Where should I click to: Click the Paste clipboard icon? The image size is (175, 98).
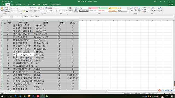[x=2, y=9]
